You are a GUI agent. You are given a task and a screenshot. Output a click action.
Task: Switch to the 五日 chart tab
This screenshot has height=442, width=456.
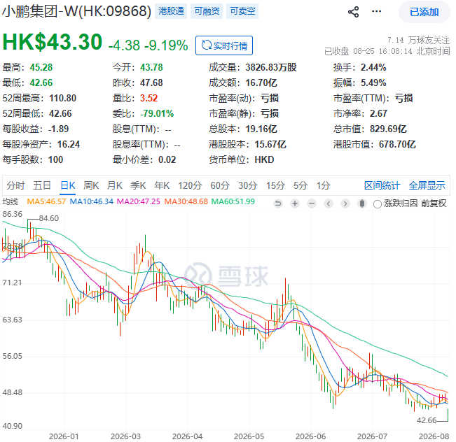click(x=42, y=185)
